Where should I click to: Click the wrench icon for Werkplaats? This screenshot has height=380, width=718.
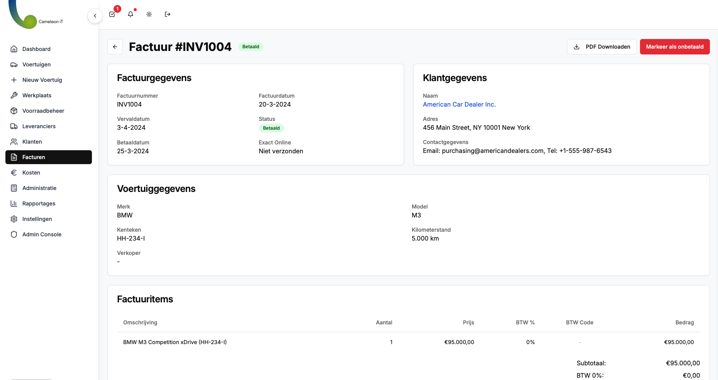click(14, 95)
